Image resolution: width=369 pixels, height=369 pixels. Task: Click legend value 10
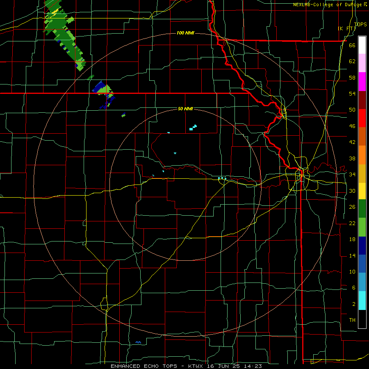352,271
